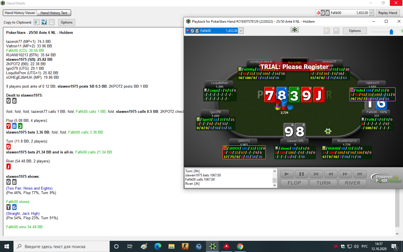Open Options in Hand Details window
The width and height of the screenshot is (403, 252).
67,22
